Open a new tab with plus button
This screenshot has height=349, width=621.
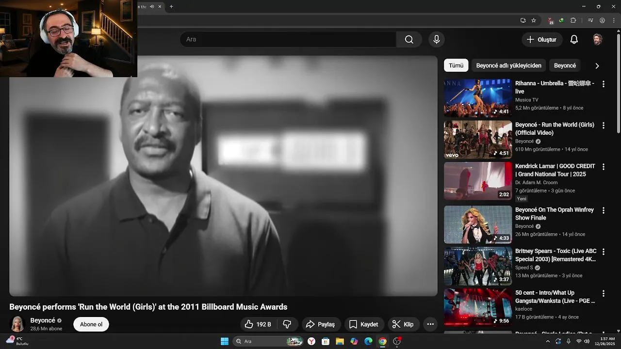click(x=171, y=6)
